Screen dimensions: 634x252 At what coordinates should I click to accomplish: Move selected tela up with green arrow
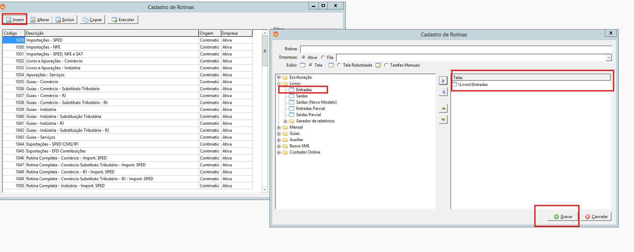coord(443,108)
